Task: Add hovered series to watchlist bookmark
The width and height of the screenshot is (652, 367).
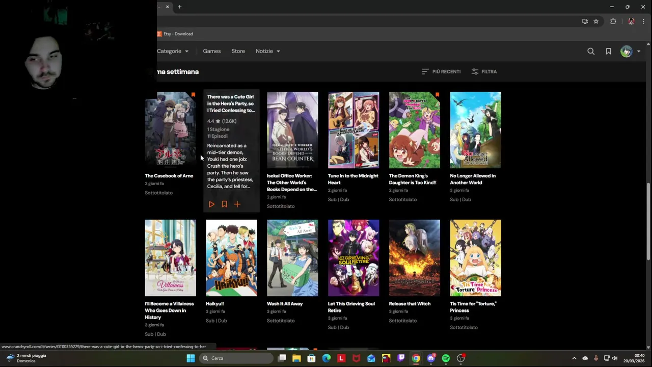Action: click(x=224, y=204)
